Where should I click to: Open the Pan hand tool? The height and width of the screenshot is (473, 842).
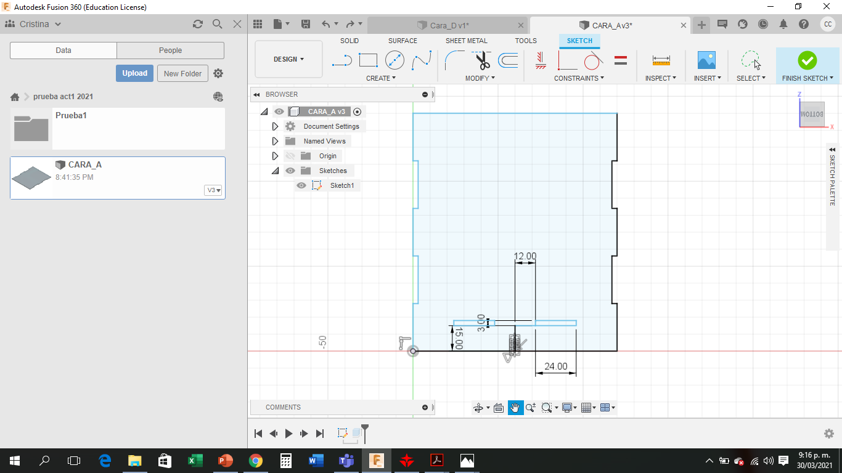point(515,408)
